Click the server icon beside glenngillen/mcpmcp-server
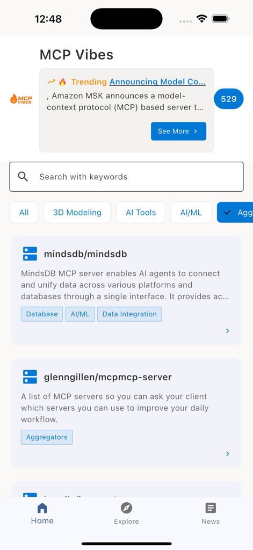 coord(30,377)
